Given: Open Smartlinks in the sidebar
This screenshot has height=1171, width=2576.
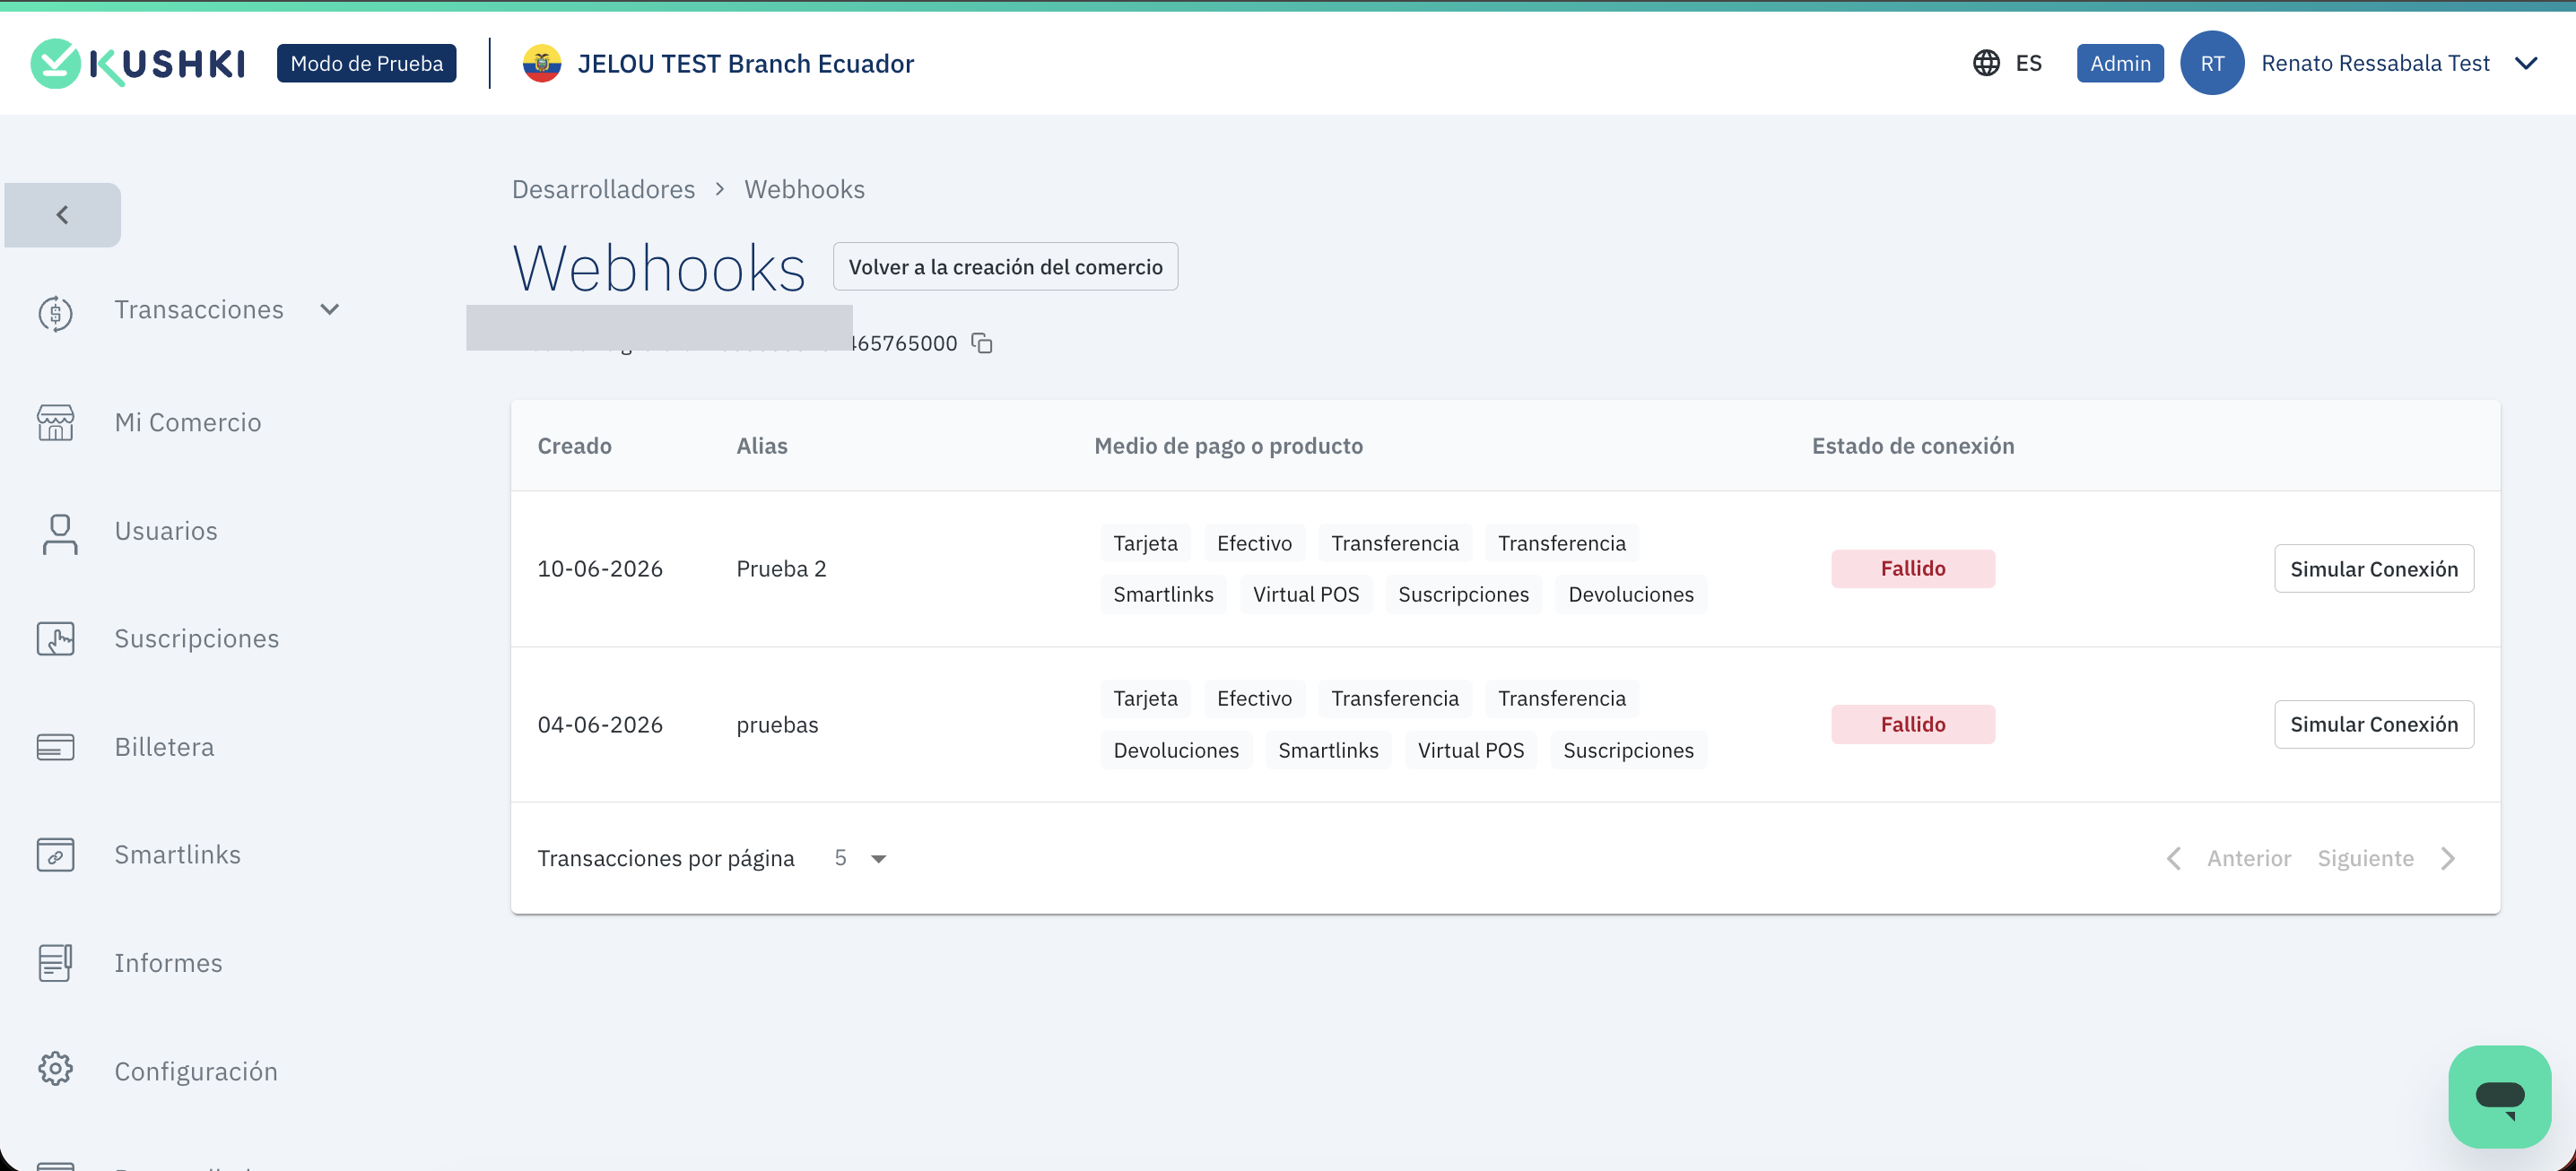Looking at the screenshot, I should point(177,855).
